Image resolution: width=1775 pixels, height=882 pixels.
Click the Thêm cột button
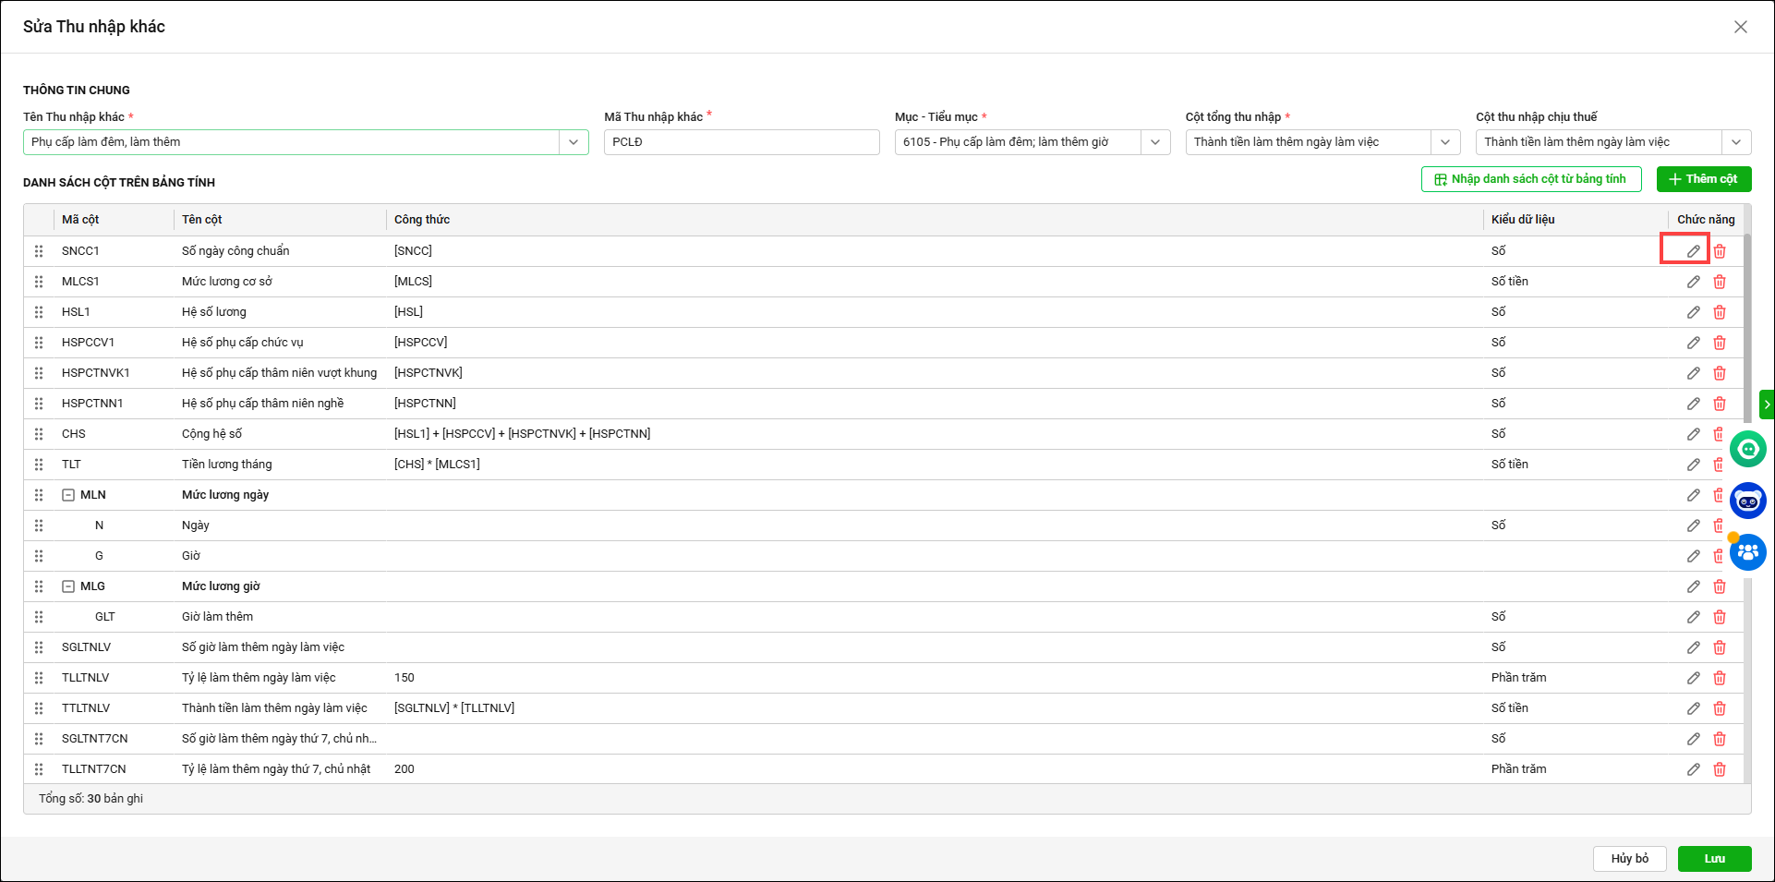[1703, 179]
